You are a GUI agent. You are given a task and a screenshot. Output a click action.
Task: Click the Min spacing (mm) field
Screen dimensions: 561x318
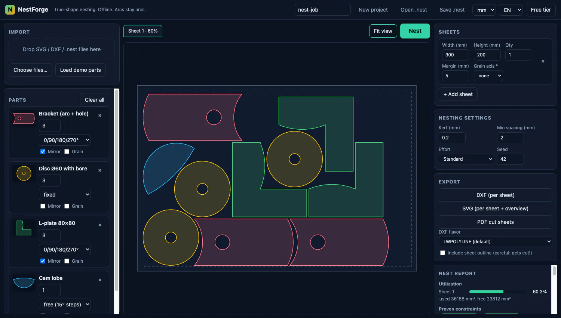510,138
